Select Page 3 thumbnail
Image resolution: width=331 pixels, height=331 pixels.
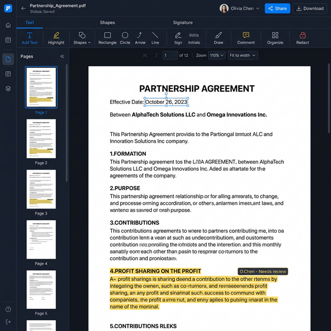pyautogui.click(x=41, y=189)
